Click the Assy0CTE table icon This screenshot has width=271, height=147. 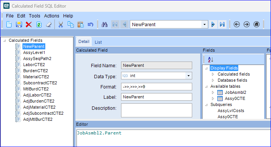[x=220, y=98]
